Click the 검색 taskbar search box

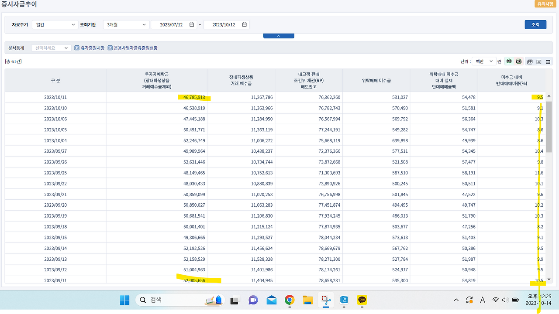(x=179, y=300)
